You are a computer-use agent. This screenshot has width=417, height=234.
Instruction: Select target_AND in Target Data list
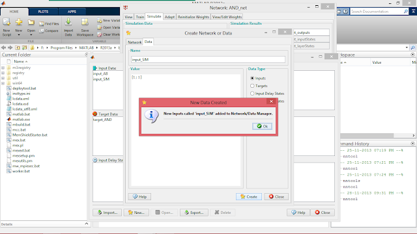pos(102,120)
